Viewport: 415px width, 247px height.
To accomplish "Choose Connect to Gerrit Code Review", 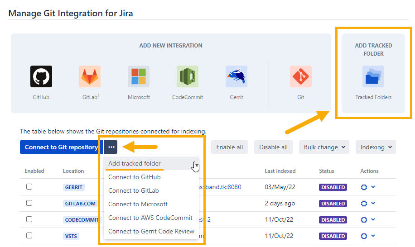I will pos(151,232).
